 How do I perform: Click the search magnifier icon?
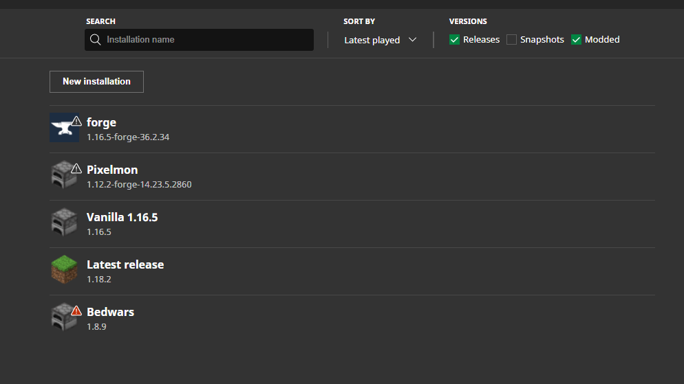click(95, 40)
